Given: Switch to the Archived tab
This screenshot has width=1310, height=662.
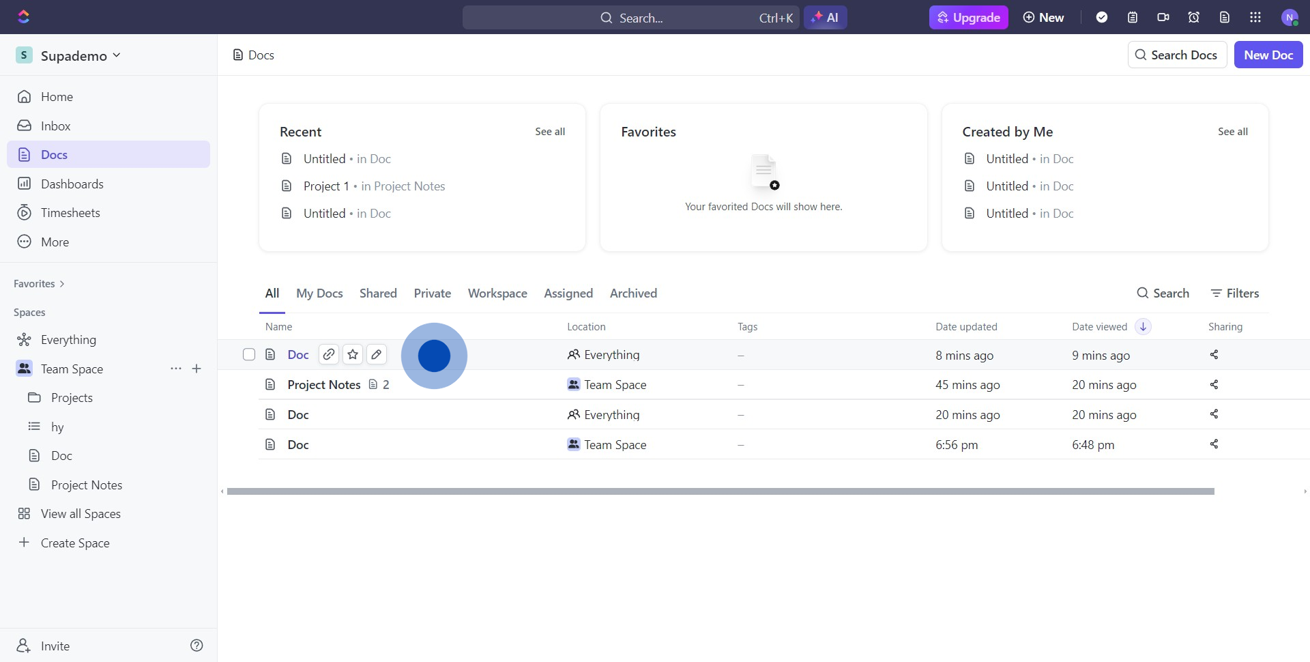Looking at the screenshot, I should 633,293.
